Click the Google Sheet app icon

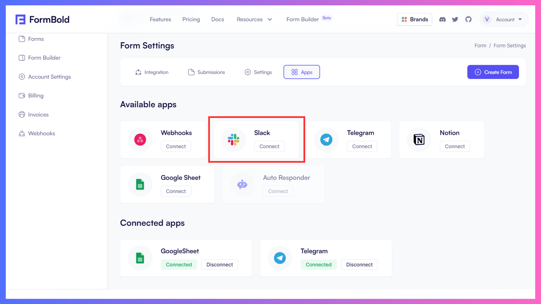click(x=140, y=184)
